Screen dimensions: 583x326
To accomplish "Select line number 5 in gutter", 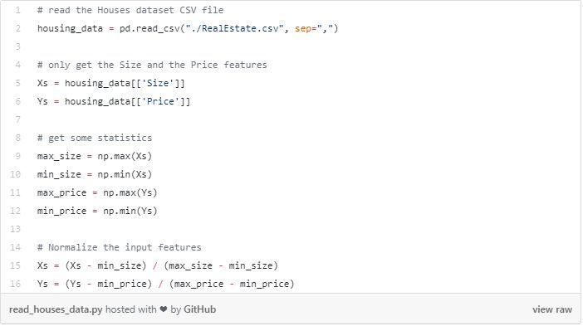I will click(x=17, y=83).
